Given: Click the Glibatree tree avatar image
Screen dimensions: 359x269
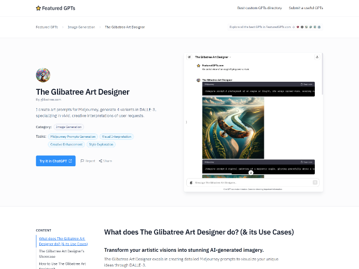Looking at the screenshot, I should tap(43, 75).
